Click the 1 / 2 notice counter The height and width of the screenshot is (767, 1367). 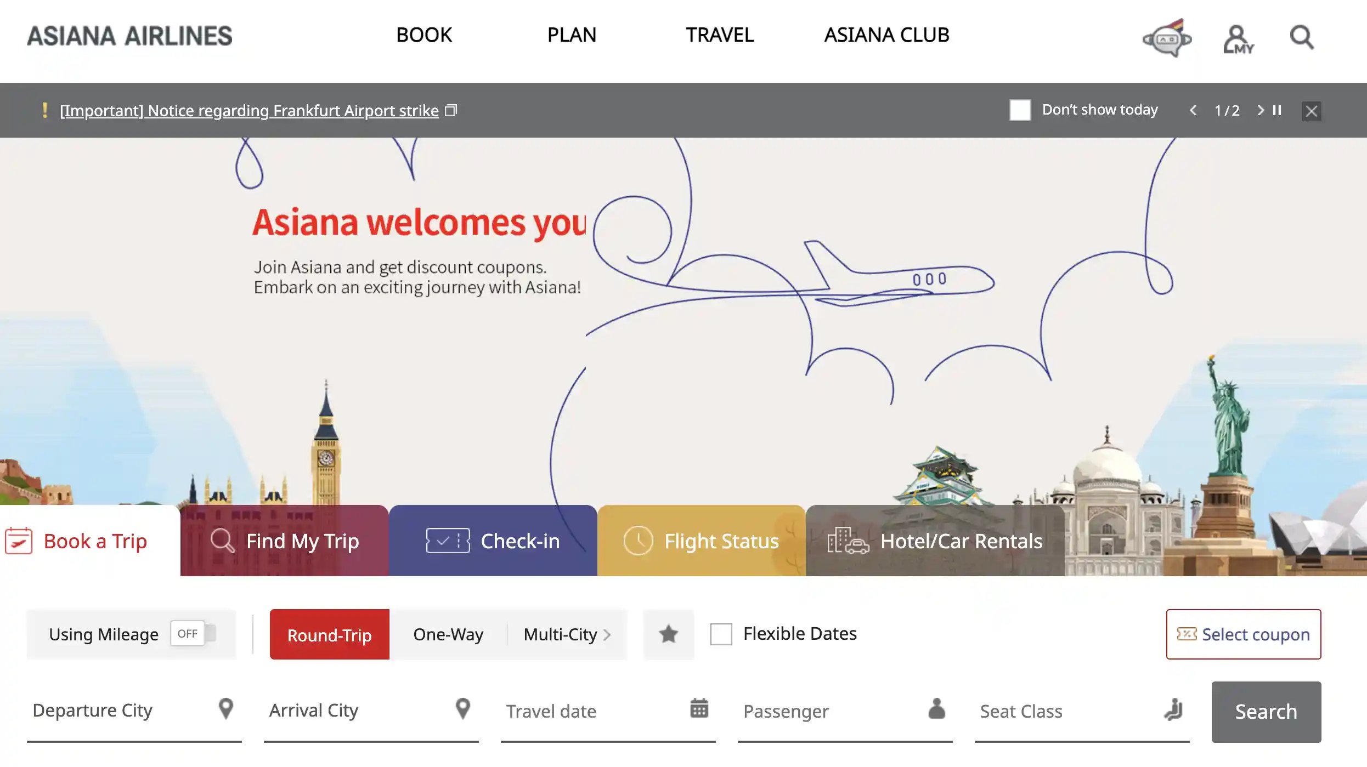click(1227, 111)
